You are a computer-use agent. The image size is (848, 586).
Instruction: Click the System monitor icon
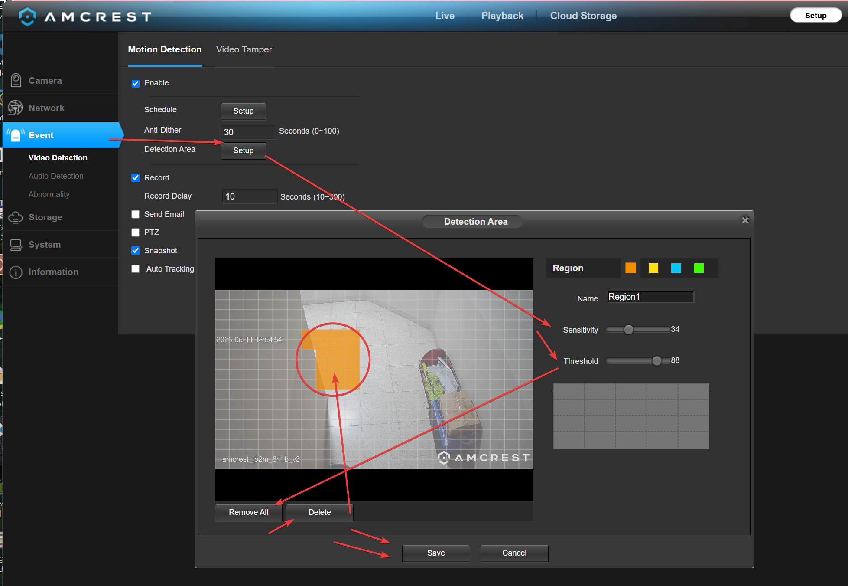coord(16,245)
